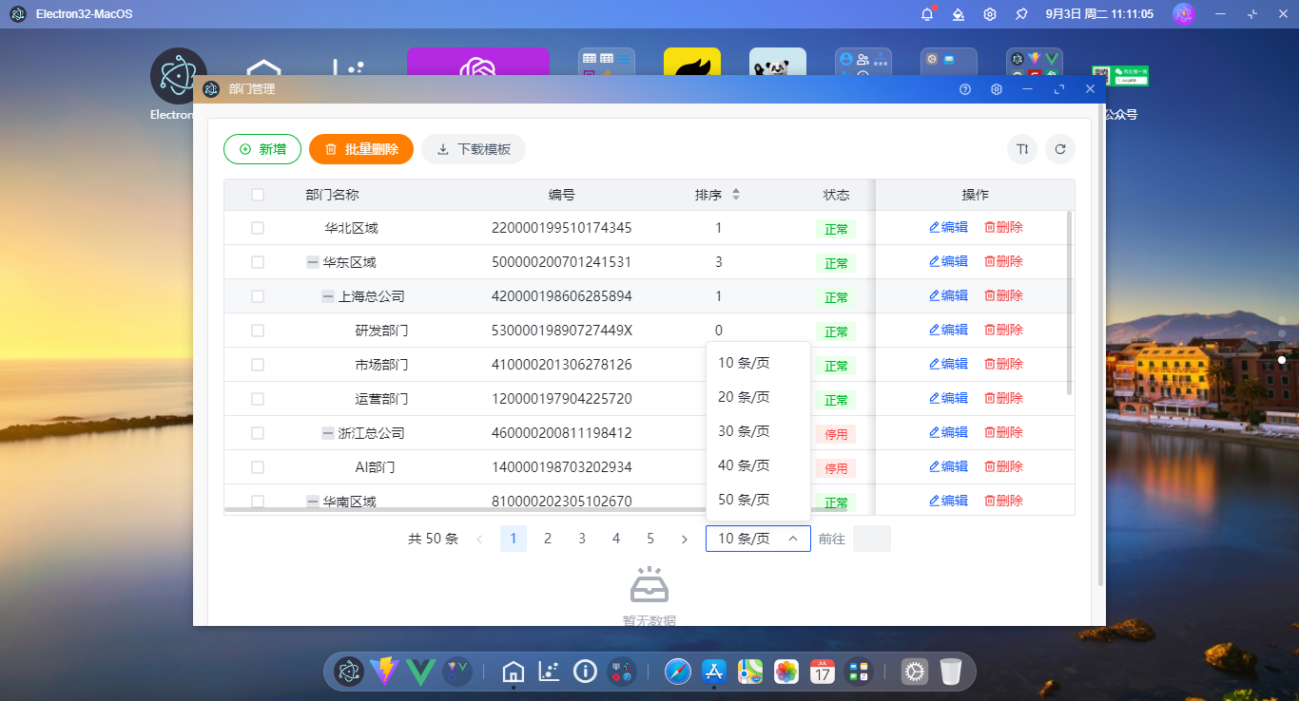Toggle table font size with the Tt icon
1299x701 pixels.
click(1021, 149)
